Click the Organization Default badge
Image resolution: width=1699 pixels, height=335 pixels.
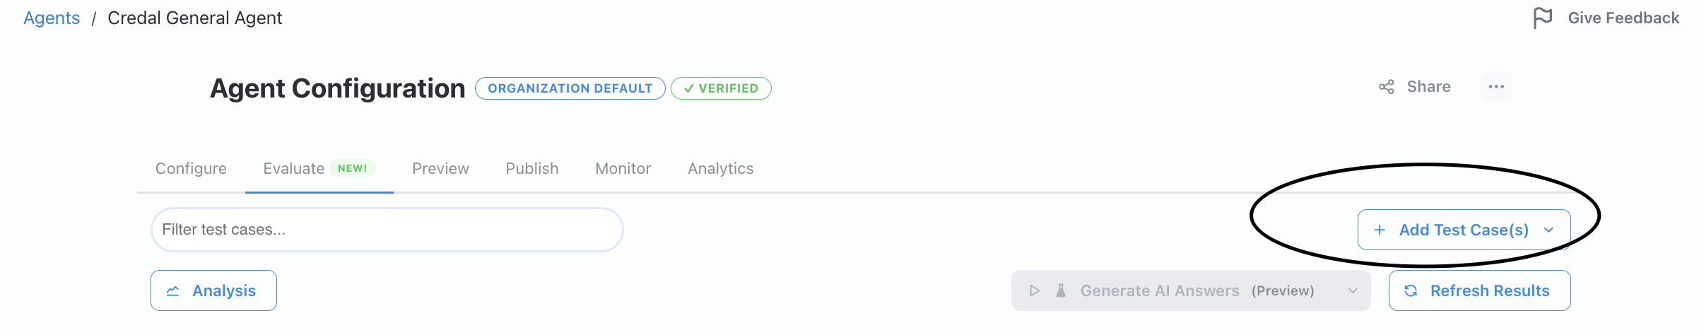[x=570, y=88]
